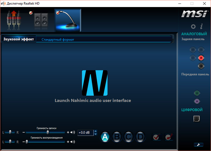
Task: Select the digital output RCA cables device
Action: 14,20
